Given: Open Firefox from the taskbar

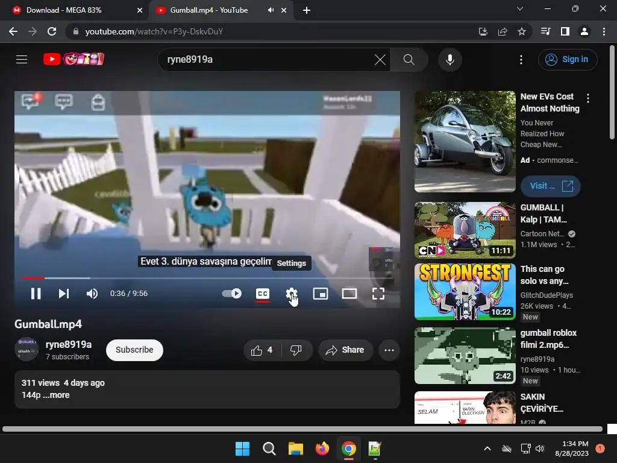Looking at the screenshot, I should point(322,449).
